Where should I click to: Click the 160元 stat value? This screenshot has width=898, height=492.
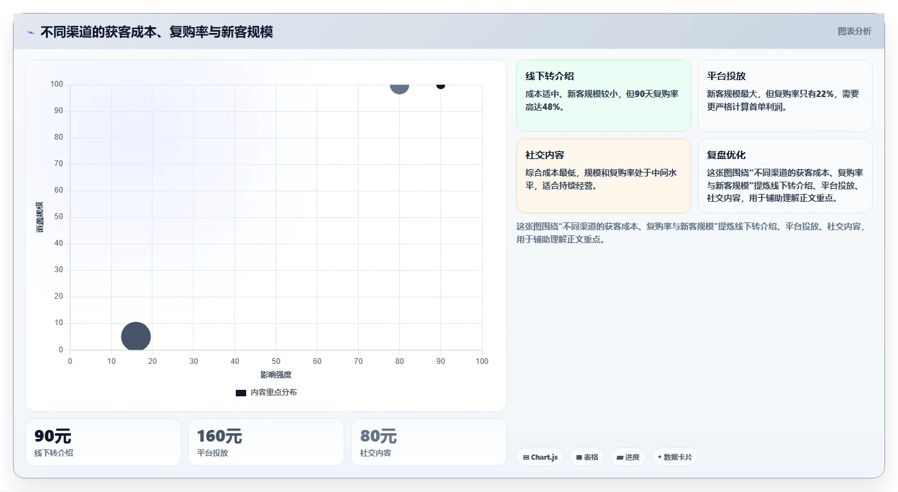point(220,436)
